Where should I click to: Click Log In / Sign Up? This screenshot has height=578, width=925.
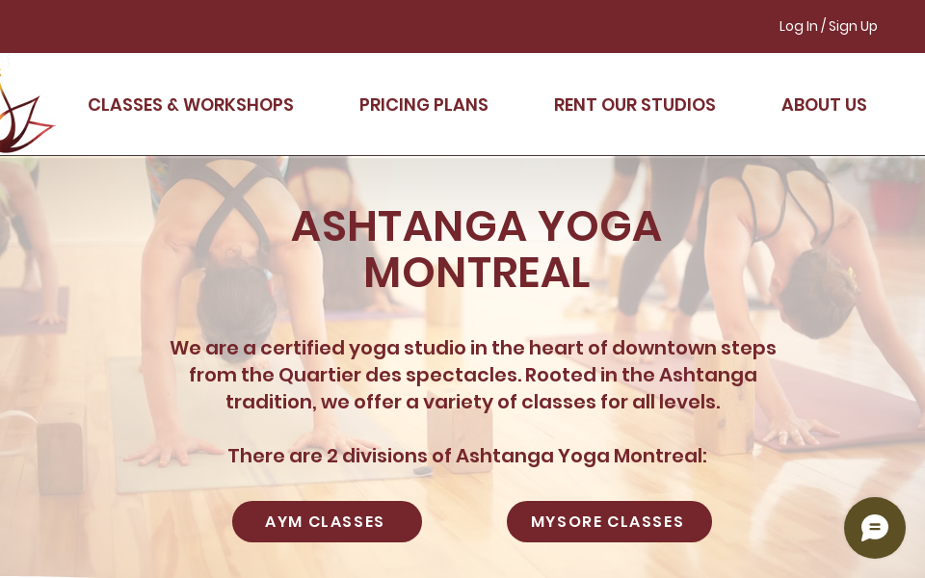(x=828, y=26)
